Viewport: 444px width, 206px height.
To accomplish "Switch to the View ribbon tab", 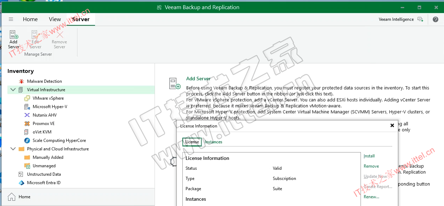I will pos(55,19).
